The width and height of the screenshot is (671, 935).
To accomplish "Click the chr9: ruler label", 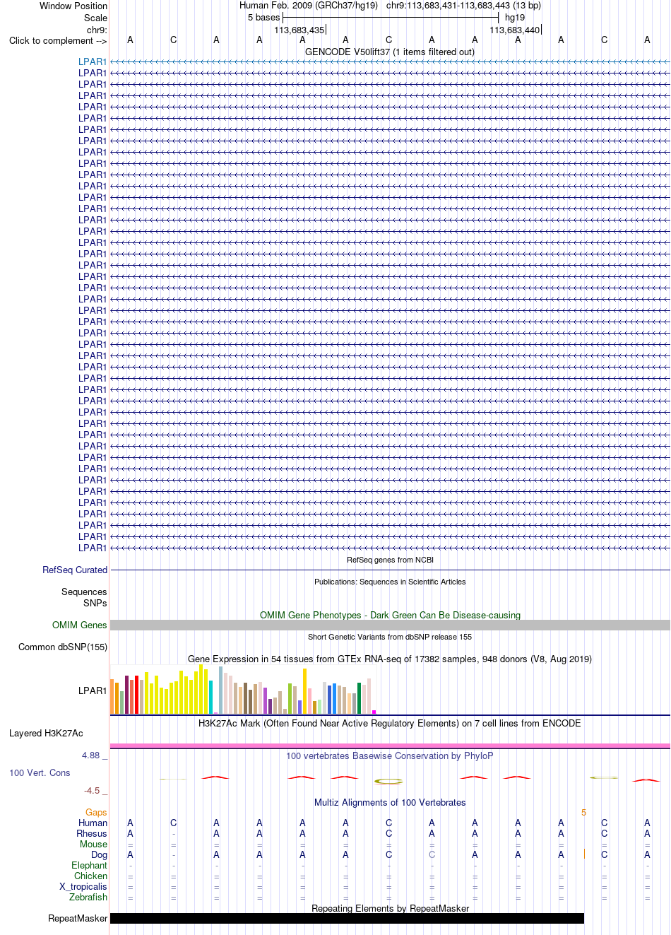I will [x=97, y=30].
